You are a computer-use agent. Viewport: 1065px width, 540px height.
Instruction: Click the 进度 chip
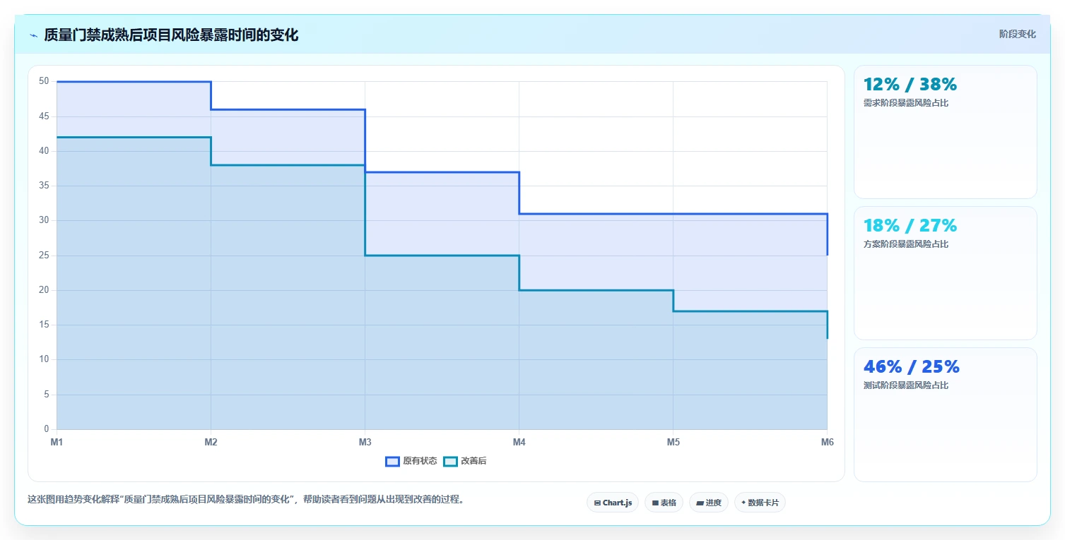click(x=708, y=503)
